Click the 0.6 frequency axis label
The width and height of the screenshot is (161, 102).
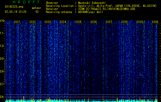coord(2,97)
